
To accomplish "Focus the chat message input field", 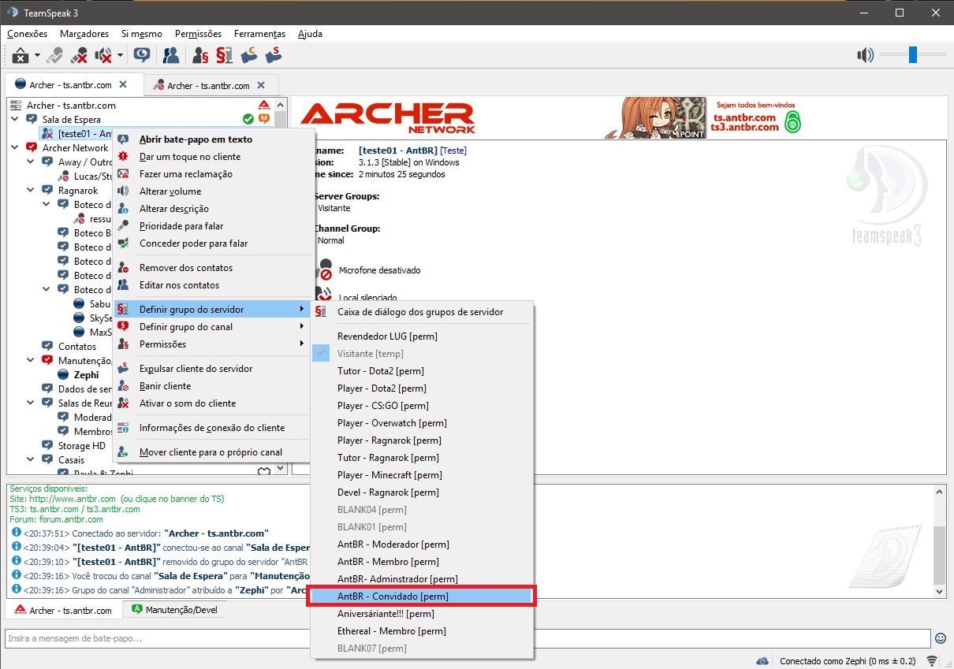I will coord(468,637).
